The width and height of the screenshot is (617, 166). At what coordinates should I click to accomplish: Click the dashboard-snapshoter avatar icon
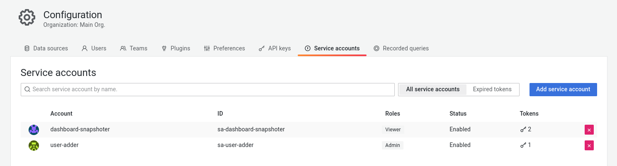[34, 130]
